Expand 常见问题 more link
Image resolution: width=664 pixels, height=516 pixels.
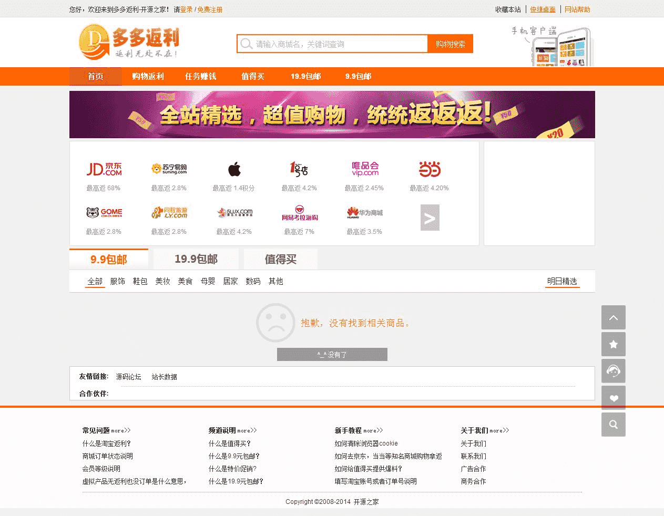point(121,430)
